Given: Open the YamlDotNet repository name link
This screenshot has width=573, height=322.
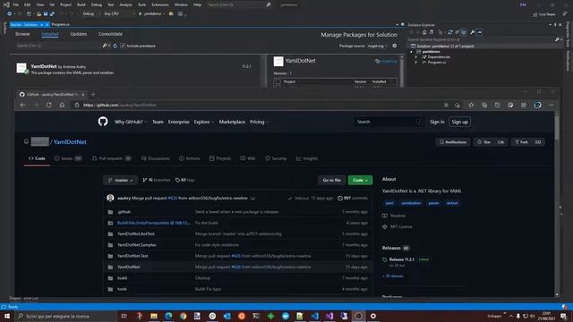Looking at the screenshot, I should (70, 142).
